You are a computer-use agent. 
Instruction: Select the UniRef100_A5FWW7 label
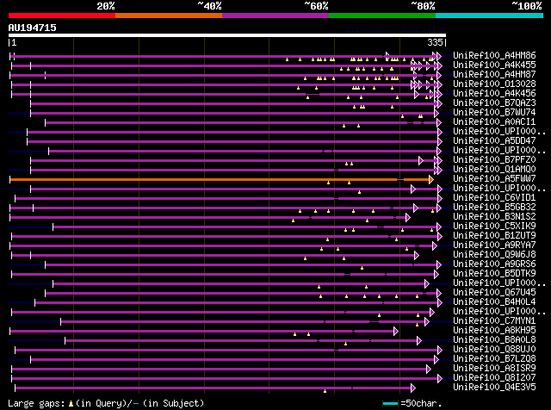494,178
